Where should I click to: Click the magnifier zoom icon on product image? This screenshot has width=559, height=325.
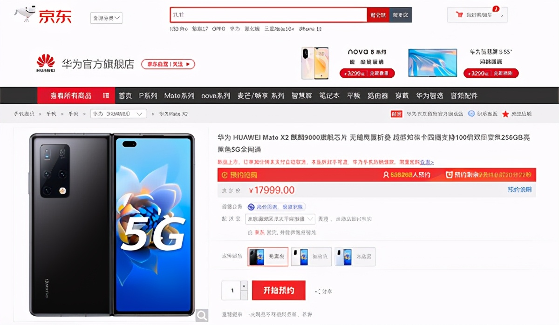click(x=202, y=315)
